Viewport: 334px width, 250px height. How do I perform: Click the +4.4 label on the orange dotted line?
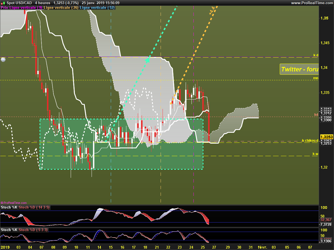212,11
